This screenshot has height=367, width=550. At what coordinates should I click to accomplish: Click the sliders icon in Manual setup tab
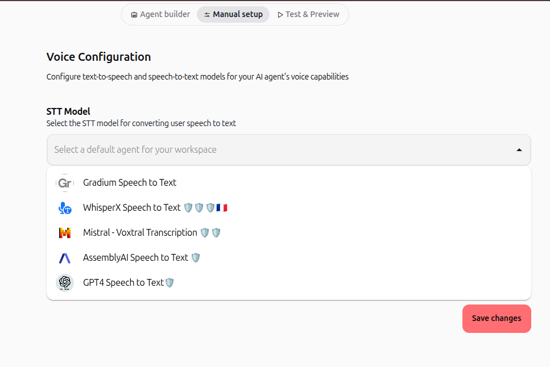[x=207, y=15]
